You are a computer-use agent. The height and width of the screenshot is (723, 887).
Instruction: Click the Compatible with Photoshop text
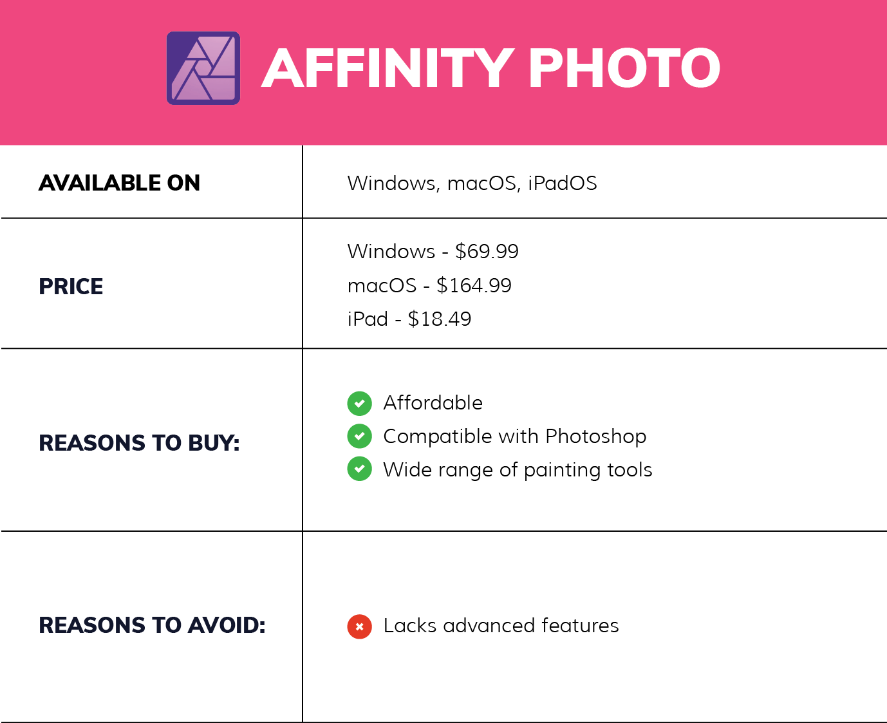pyautogui.click(x=514, y=437)
